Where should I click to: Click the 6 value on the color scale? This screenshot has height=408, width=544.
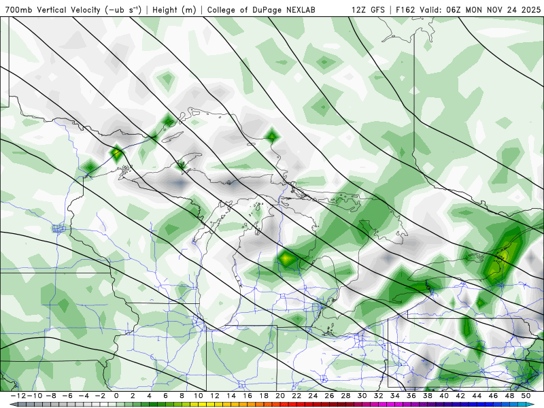[x=165, y=396]
